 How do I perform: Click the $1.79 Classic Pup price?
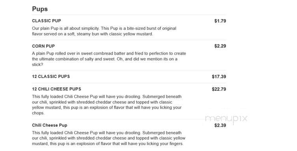pyautogui.click(x=220, y=21)
